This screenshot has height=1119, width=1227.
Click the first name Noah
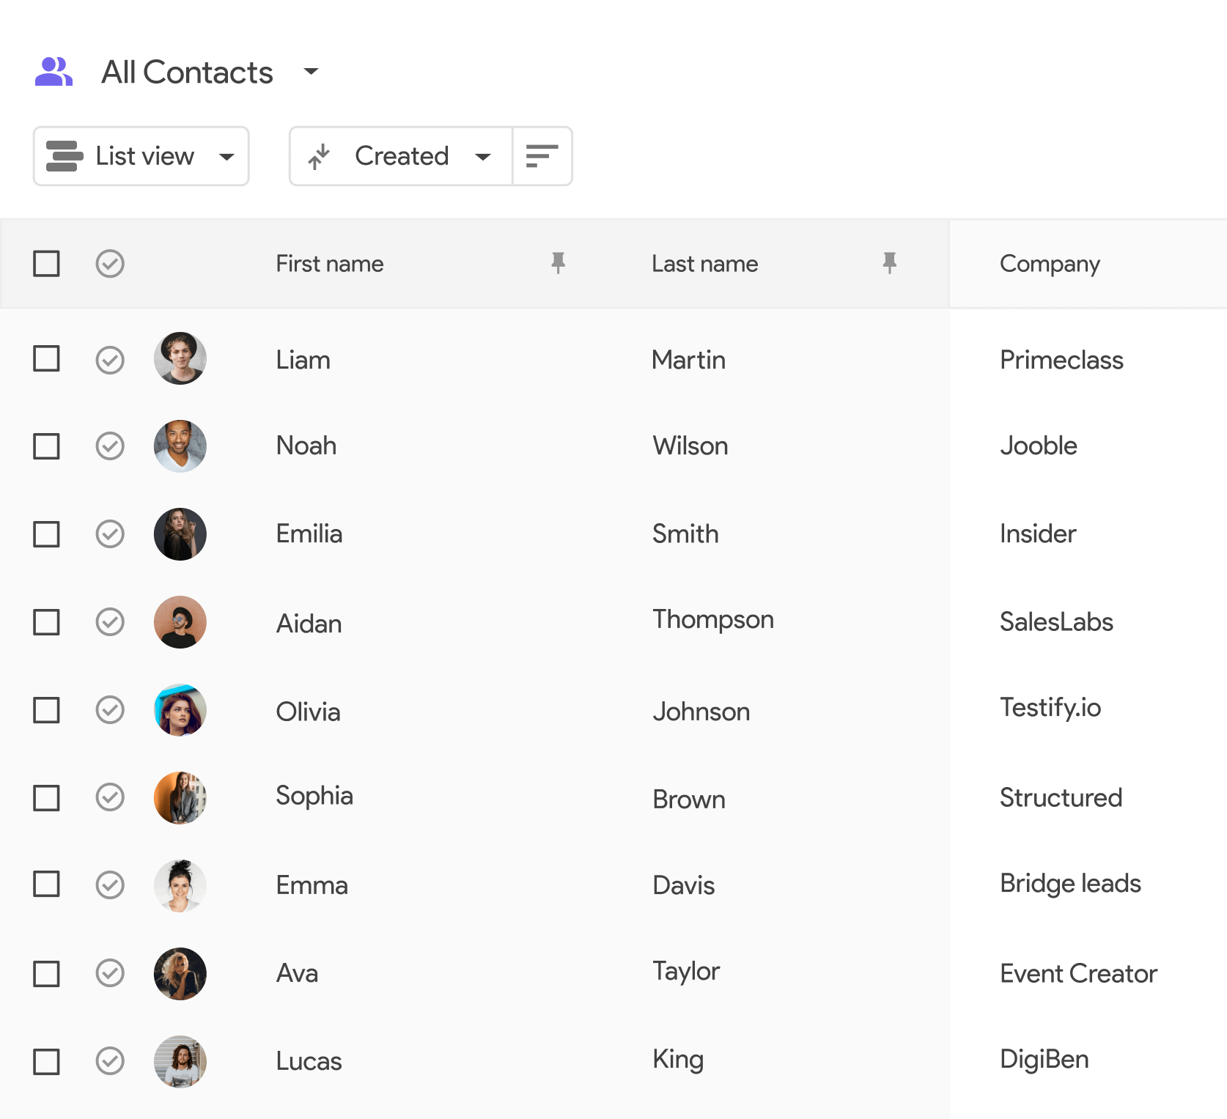point(306,446)
